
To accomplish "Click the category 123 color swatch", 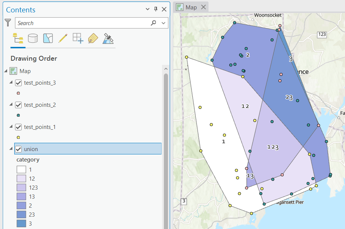I will point(21,188).
